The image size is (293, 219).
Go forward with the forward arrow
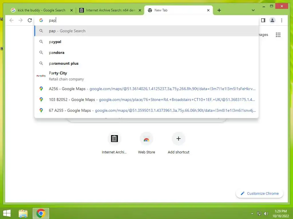click(x=21, y=20)
